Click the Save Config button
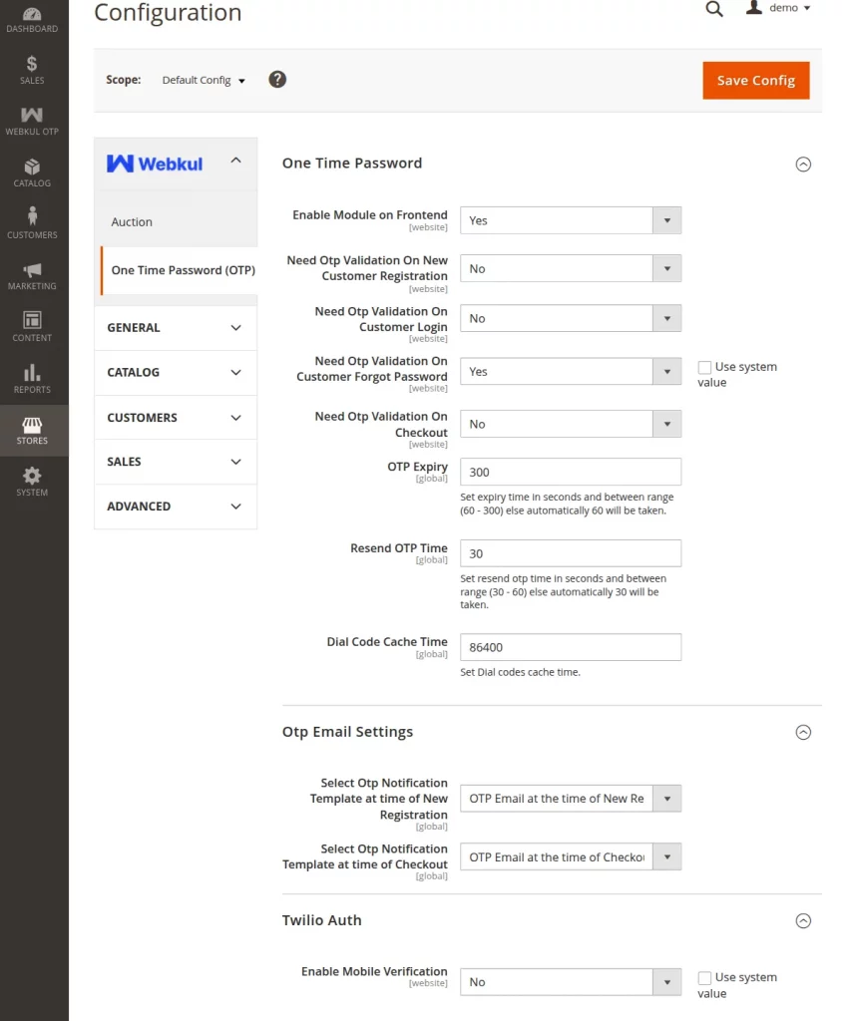 point(755,80)
